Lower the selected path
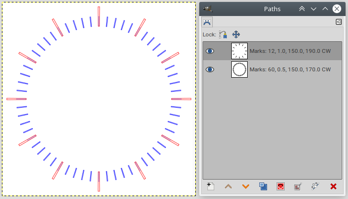The height and width of the screenshot is (199, 348). pos(246,186)
